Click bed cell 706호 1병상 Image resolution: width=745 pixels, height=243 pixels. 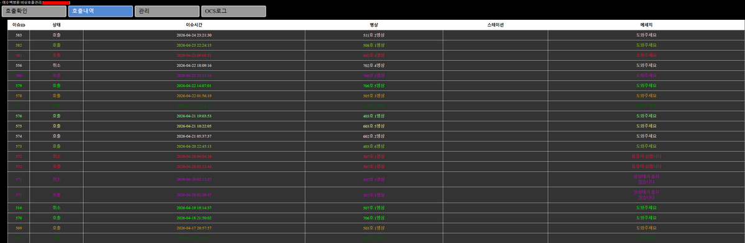(x=374, y=218)
